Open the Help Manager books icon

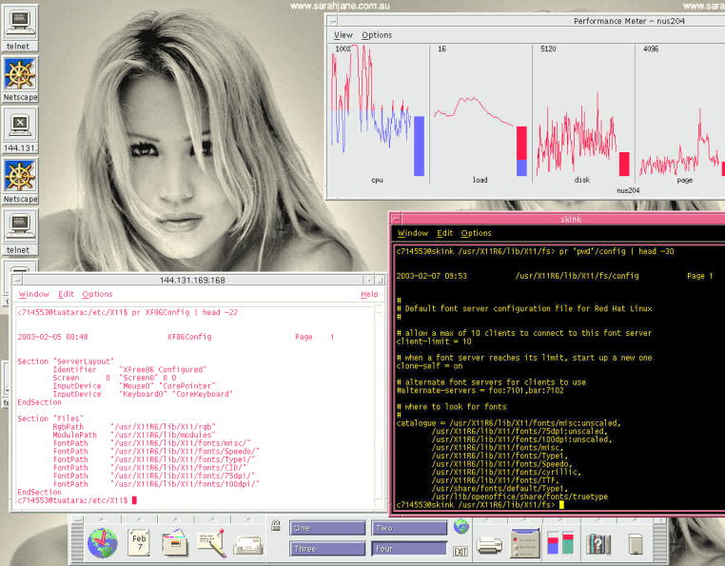598,543
